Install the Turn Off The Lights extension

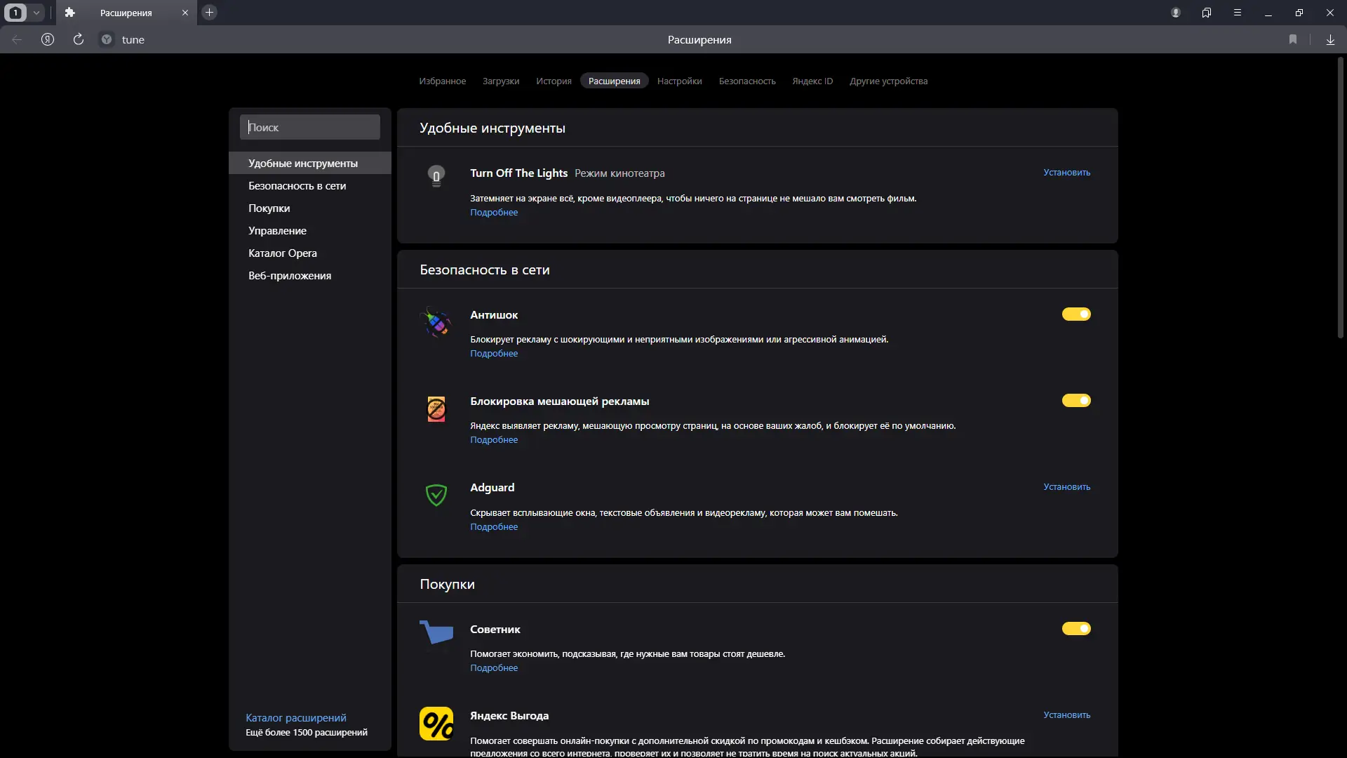click(x=1066, y=173)
